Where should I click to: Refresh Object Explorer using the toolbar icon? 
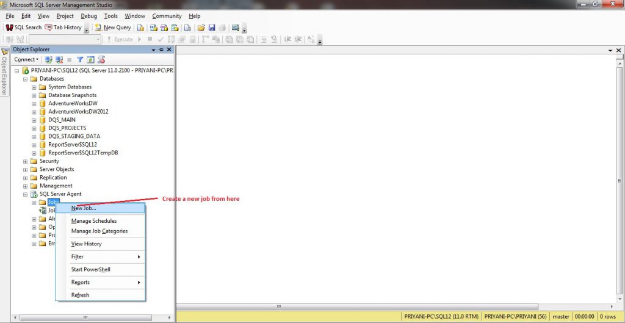pos(90,60)
